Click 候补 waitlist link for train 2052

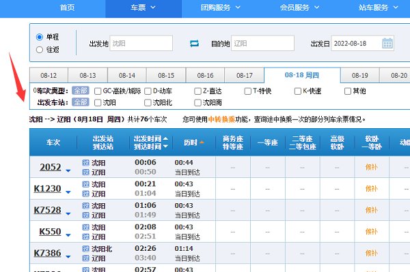(x=372, y=167)
